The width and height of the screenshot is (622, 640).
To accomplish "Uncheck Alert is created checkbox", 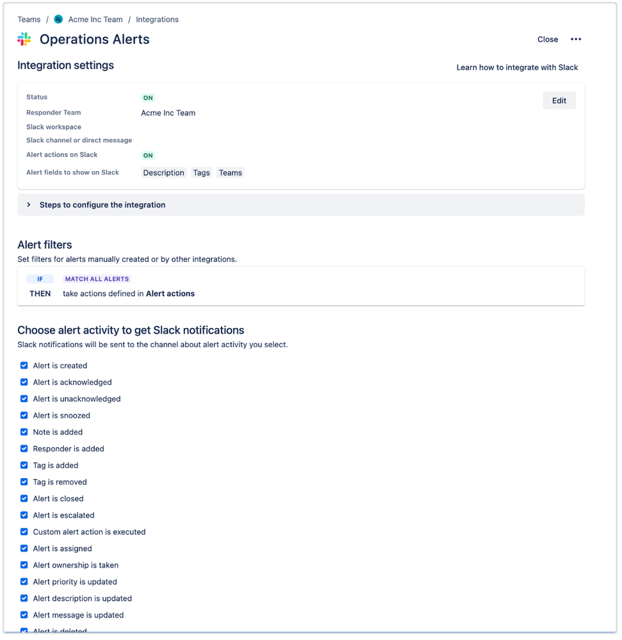I will point(24,365).
